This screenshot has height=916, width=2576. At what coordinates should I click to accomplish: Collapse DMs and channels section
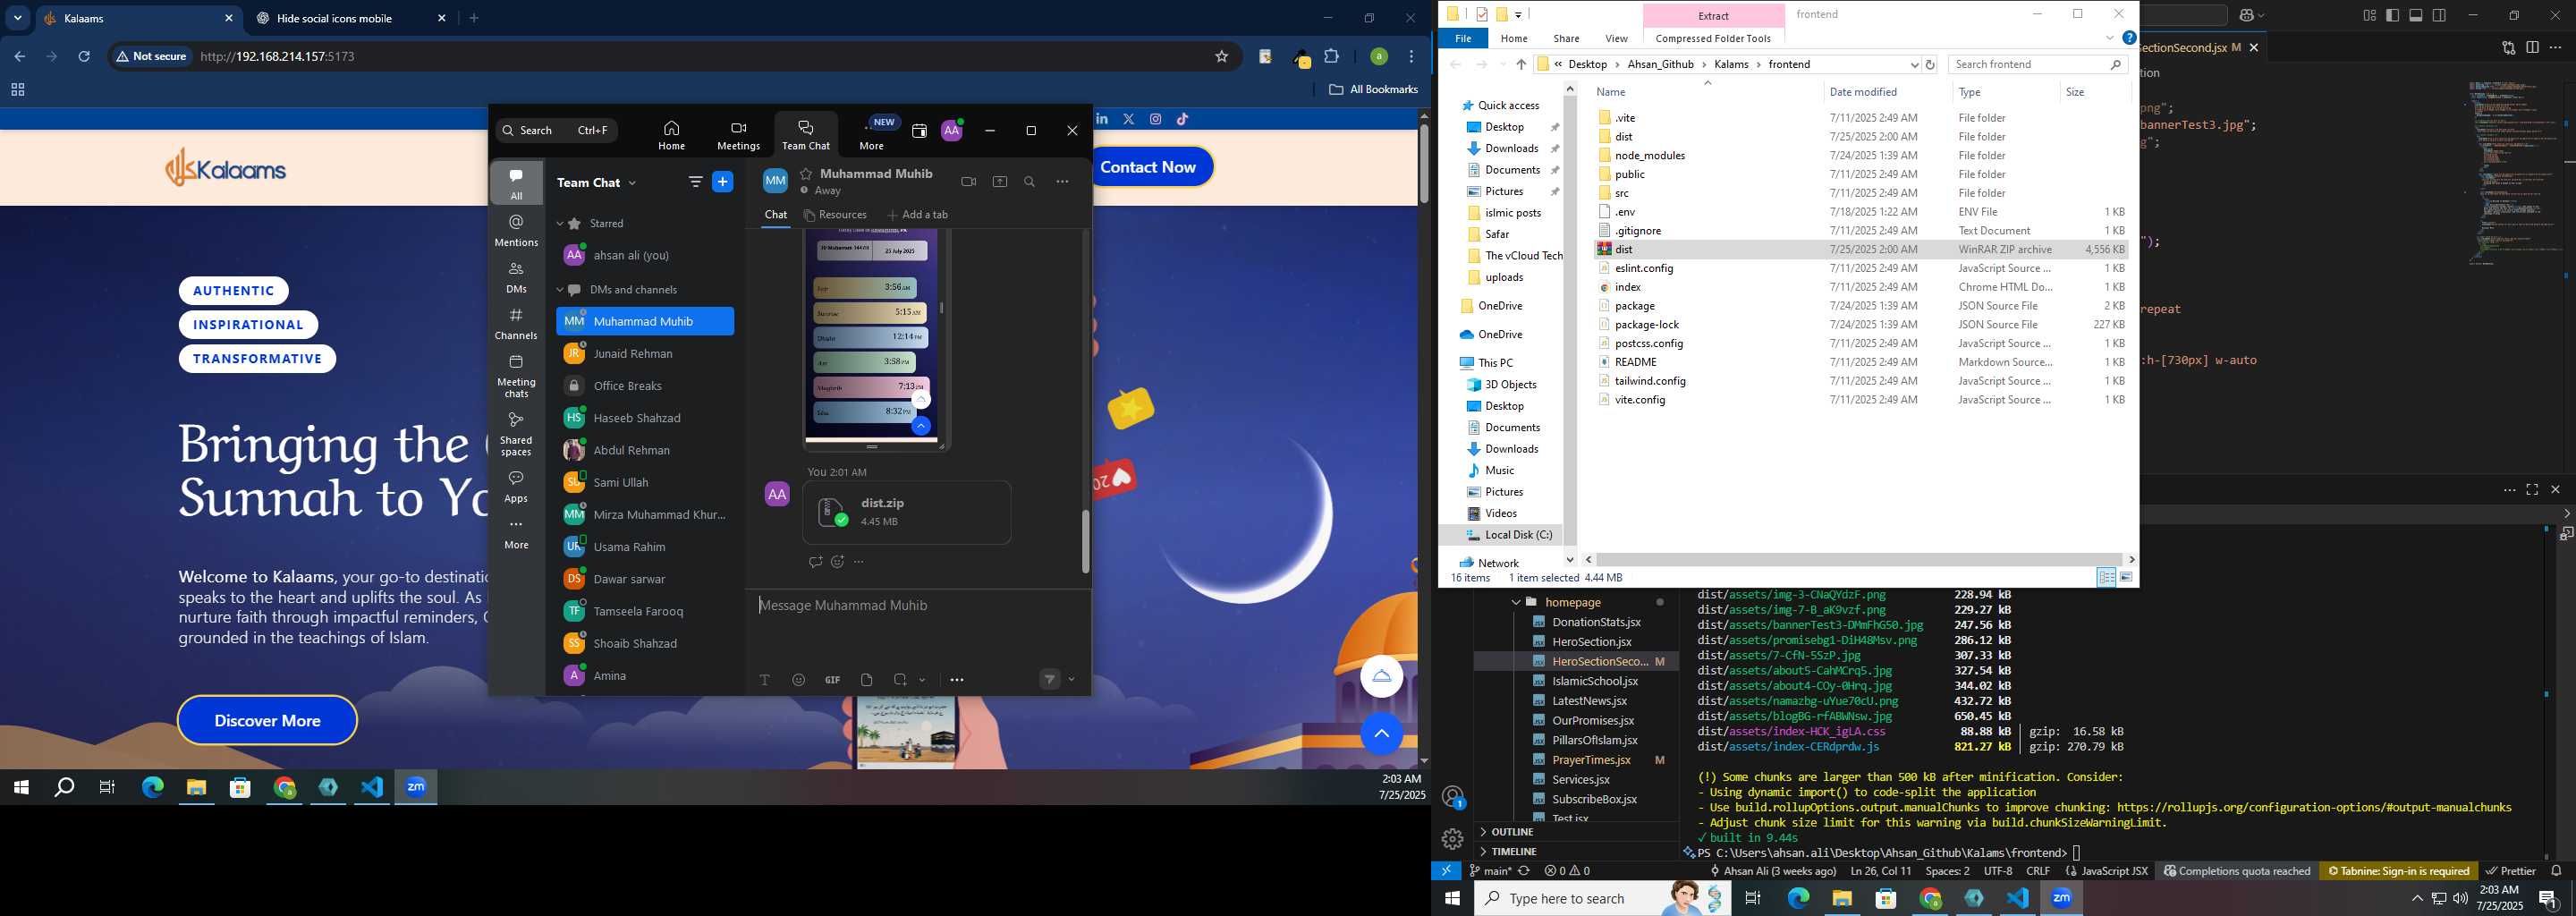(560, 290)
